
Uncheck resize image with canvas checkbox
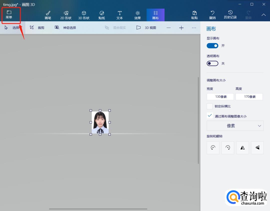(x=210, y=116)
